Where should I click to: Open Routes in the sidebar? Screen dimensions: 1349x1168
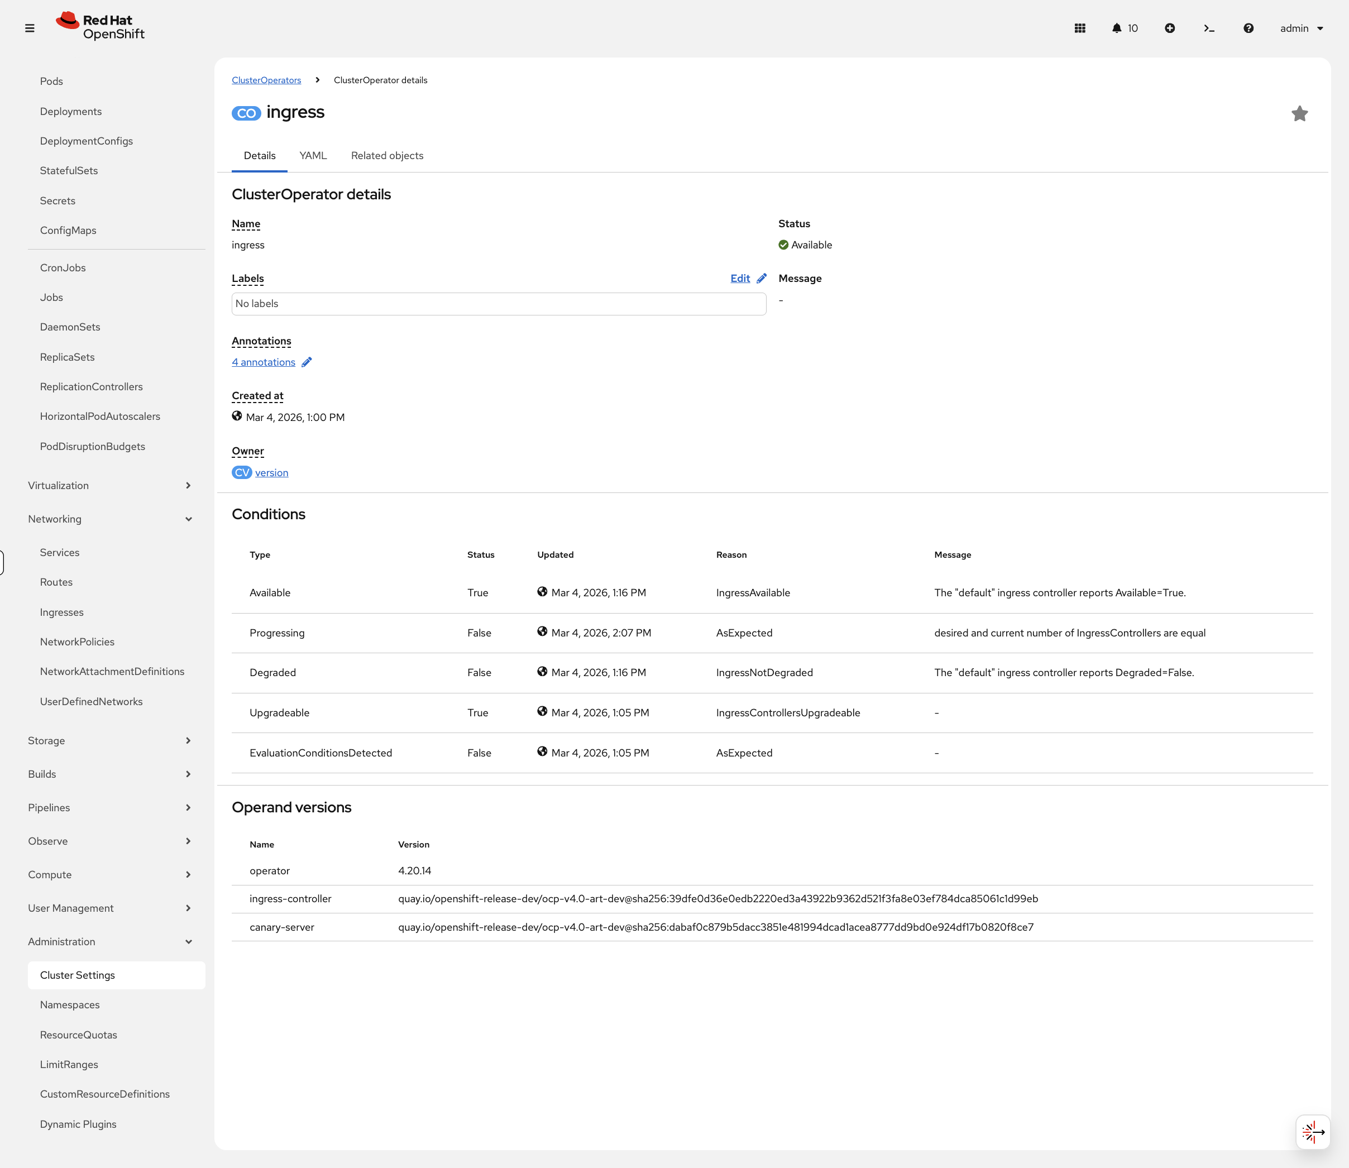(x=56, y=582)
